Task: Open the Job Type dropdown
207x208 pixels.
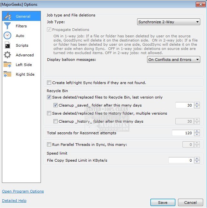Action: click(169, 22)
